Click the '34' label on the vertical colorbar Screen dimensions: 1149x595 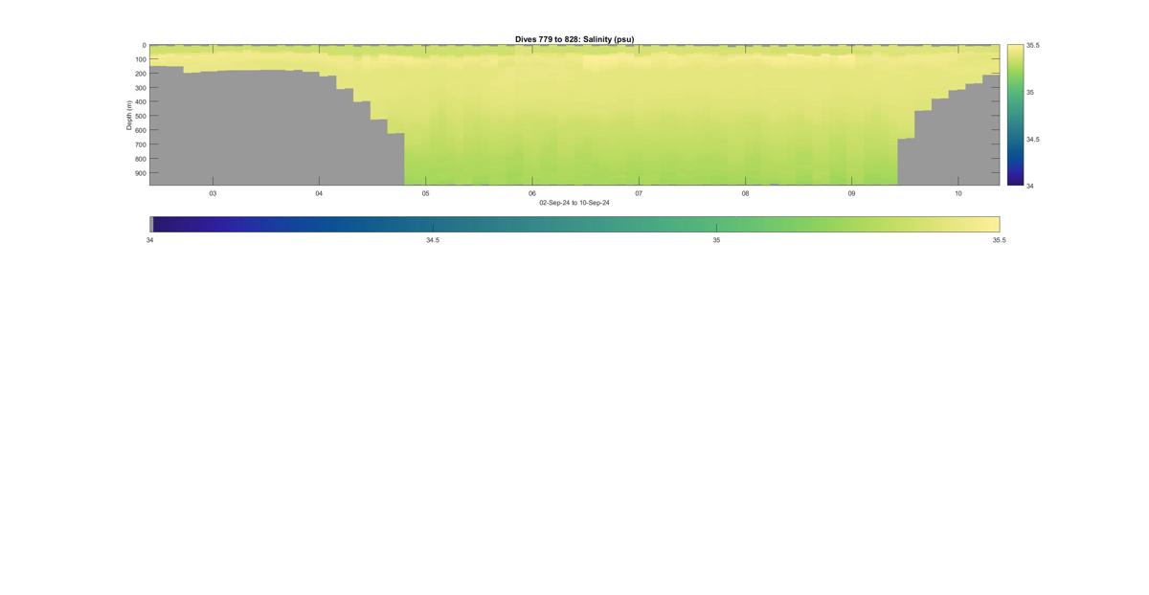[x=1030, y=186]
